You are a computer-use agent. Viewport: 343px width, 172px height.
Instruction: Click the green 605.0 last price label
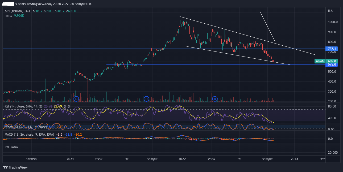[331, 61]
